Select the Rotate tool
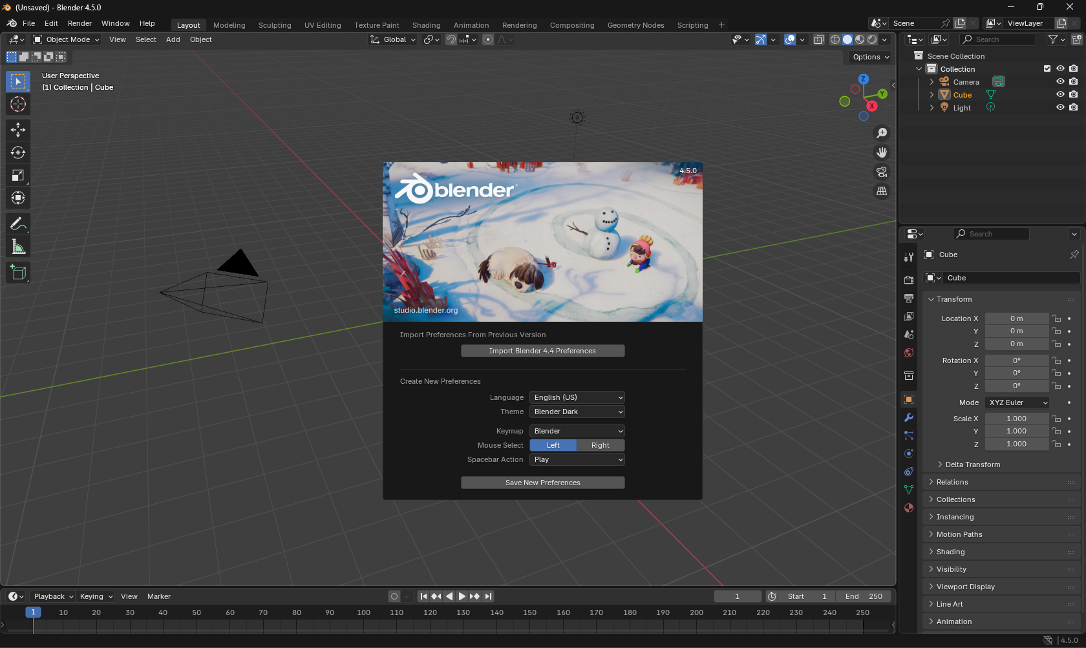This screenshot has height=648, width=1086. [17, 152]
